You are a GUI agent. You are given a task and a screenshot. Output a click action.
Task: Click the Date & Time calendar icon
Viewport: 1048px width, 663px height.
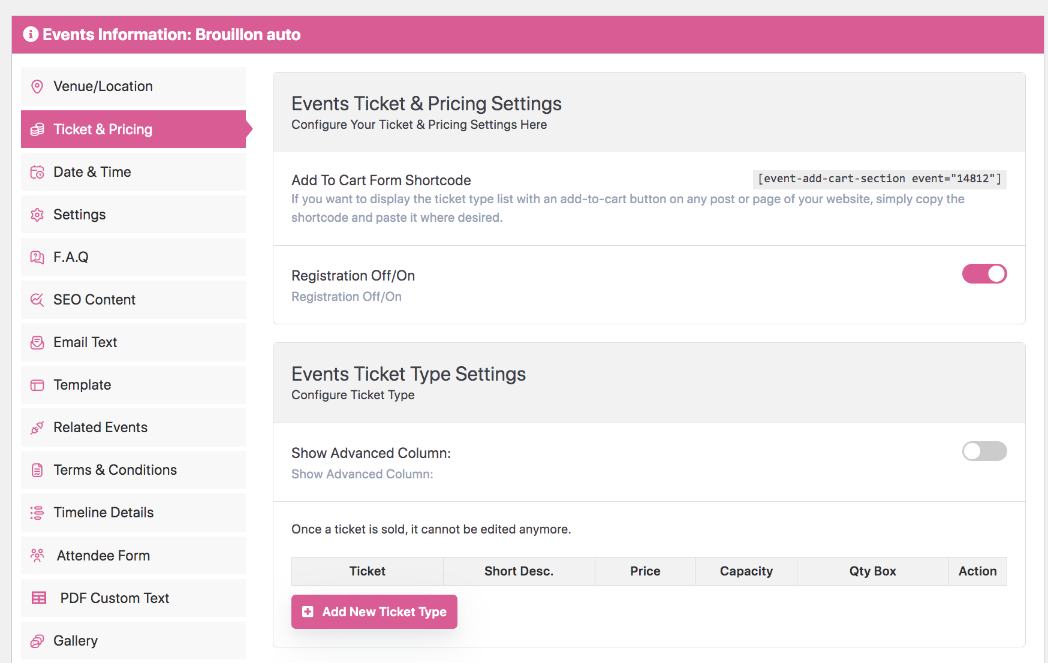coord(37,173)
